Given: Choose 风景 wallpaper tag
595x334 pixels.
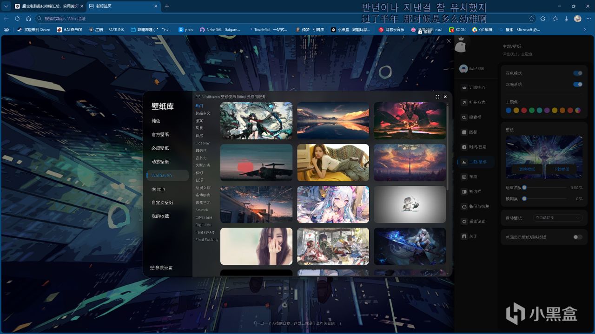Looking at the screenshot, I should (x=199, y=128).
